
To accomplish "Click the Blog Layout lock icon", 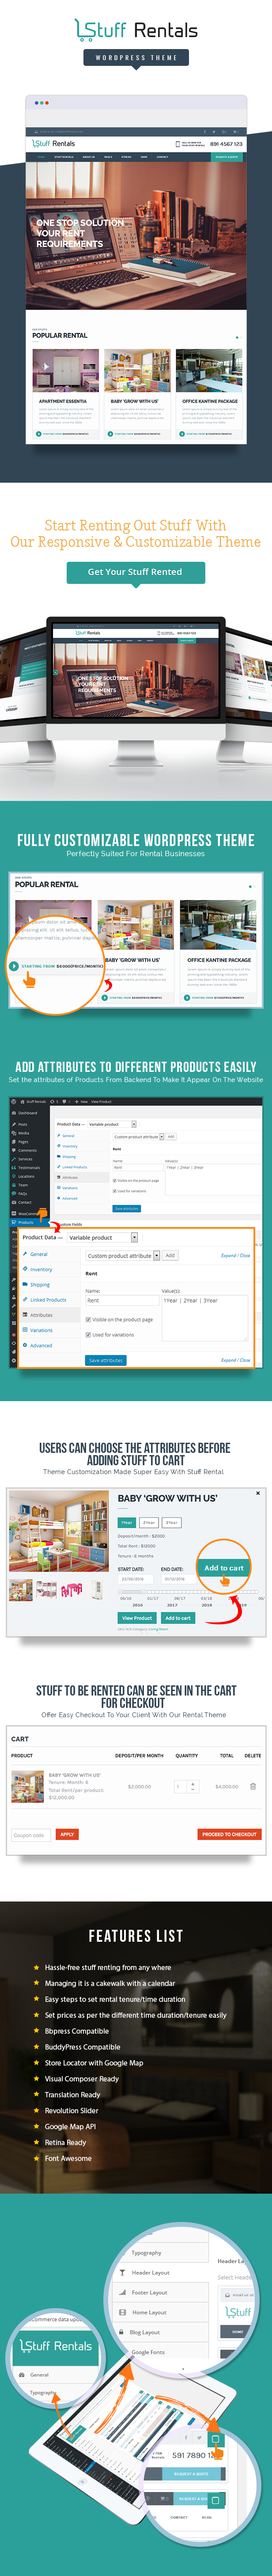I will pyautogui.click(x=122, y=2332).
